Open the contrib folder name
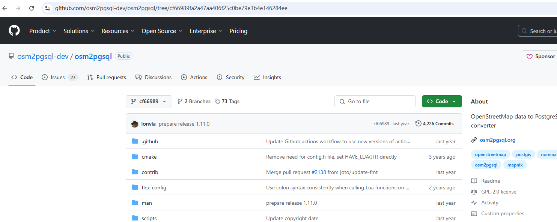557x222 pixels. click(150, 172)
